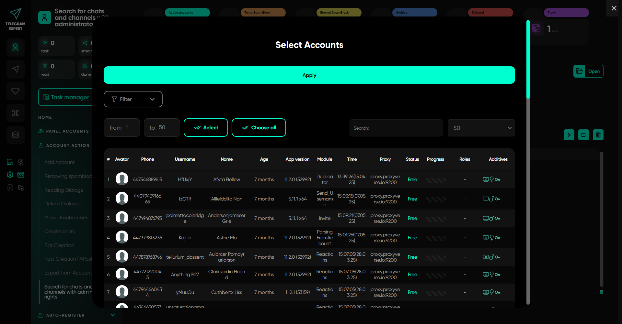The height and width of the screenshot is (324, 622).
Task: Click into the Search field
Action: pyautogui.click(x=396, y=128)
